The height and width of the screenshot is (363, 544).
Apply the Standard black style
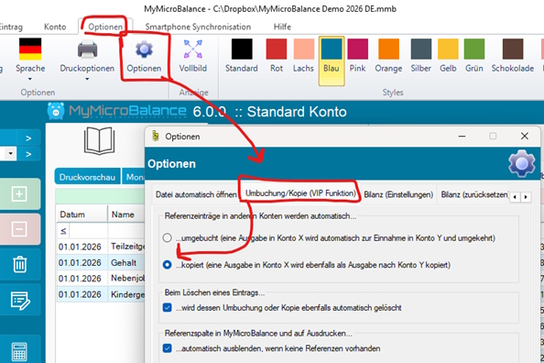(242, 56)
